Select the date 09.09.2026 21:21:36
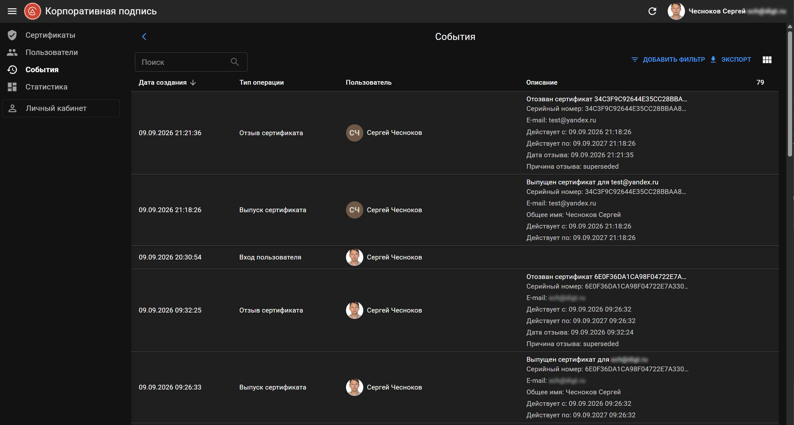 click(170, 133)
